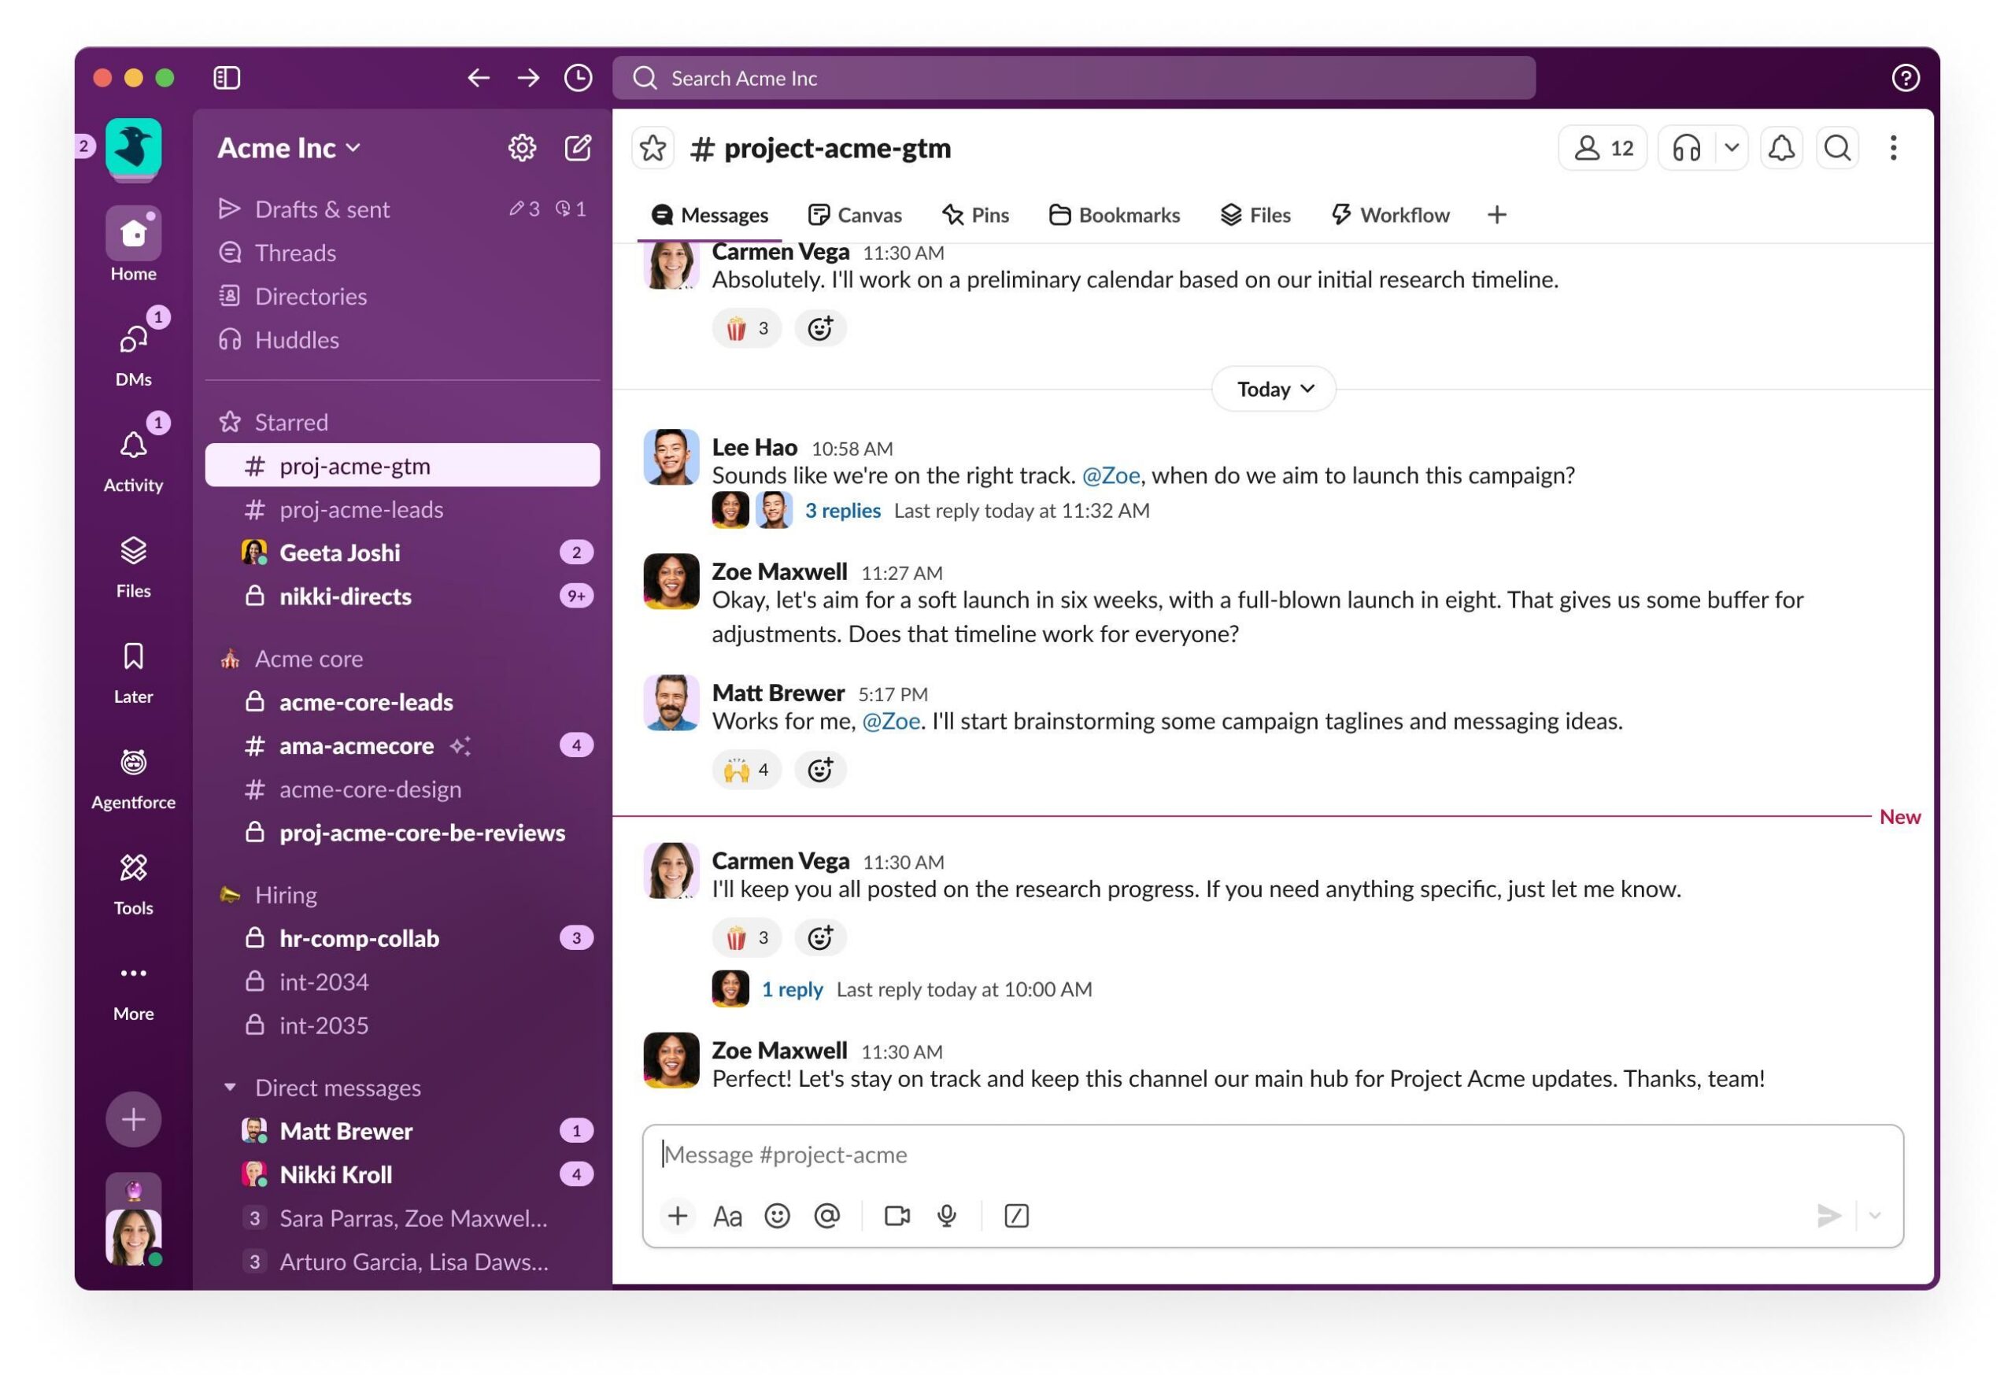Open Agentforce in the left rail
The height and width of the screenshot is (1393, 2015).
[x=134, y=777]
